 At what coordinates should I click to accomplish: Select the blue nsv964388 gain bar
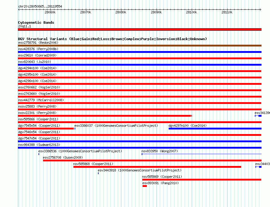(x=140, y=148)
